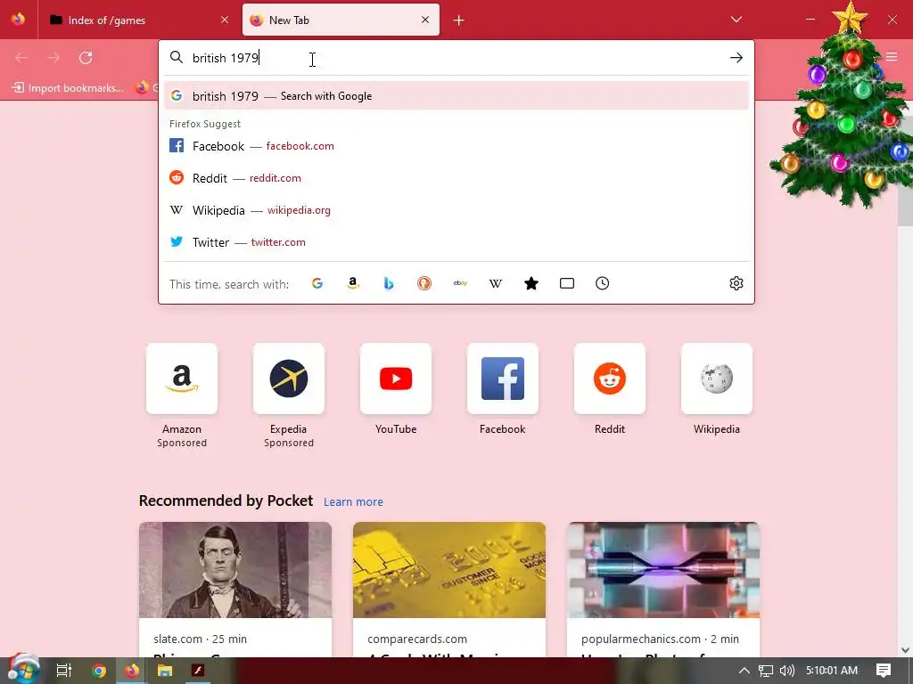The width and height of the screenshot is (913, 684).
Task: Open Firefox View icon at left of tabs
Action: click(x=18, y=20)
